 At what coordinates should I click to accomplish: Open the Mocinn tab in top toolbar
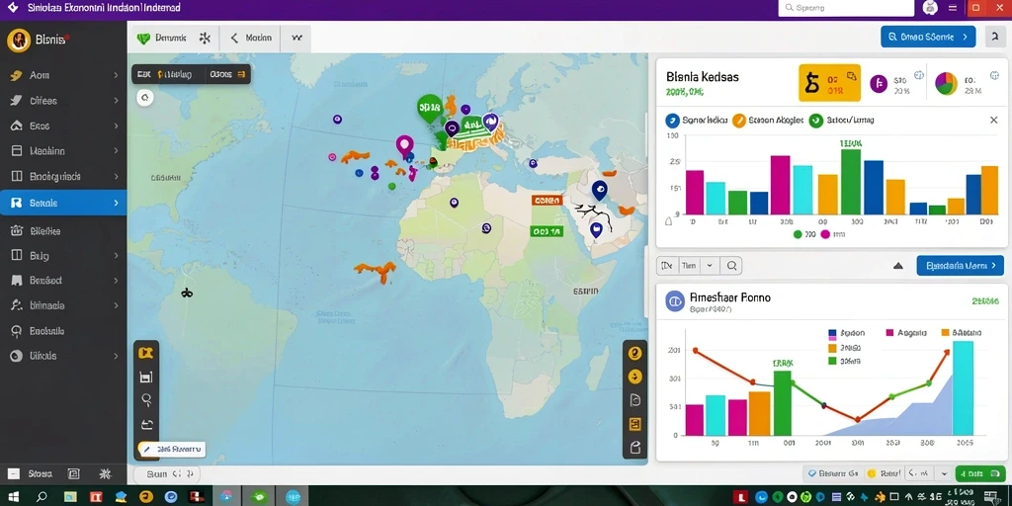point(251,39)
